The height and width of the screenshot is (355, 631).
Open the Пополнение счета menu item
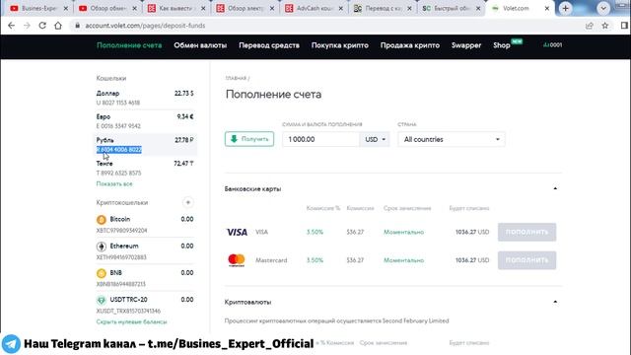click(129, 45)
